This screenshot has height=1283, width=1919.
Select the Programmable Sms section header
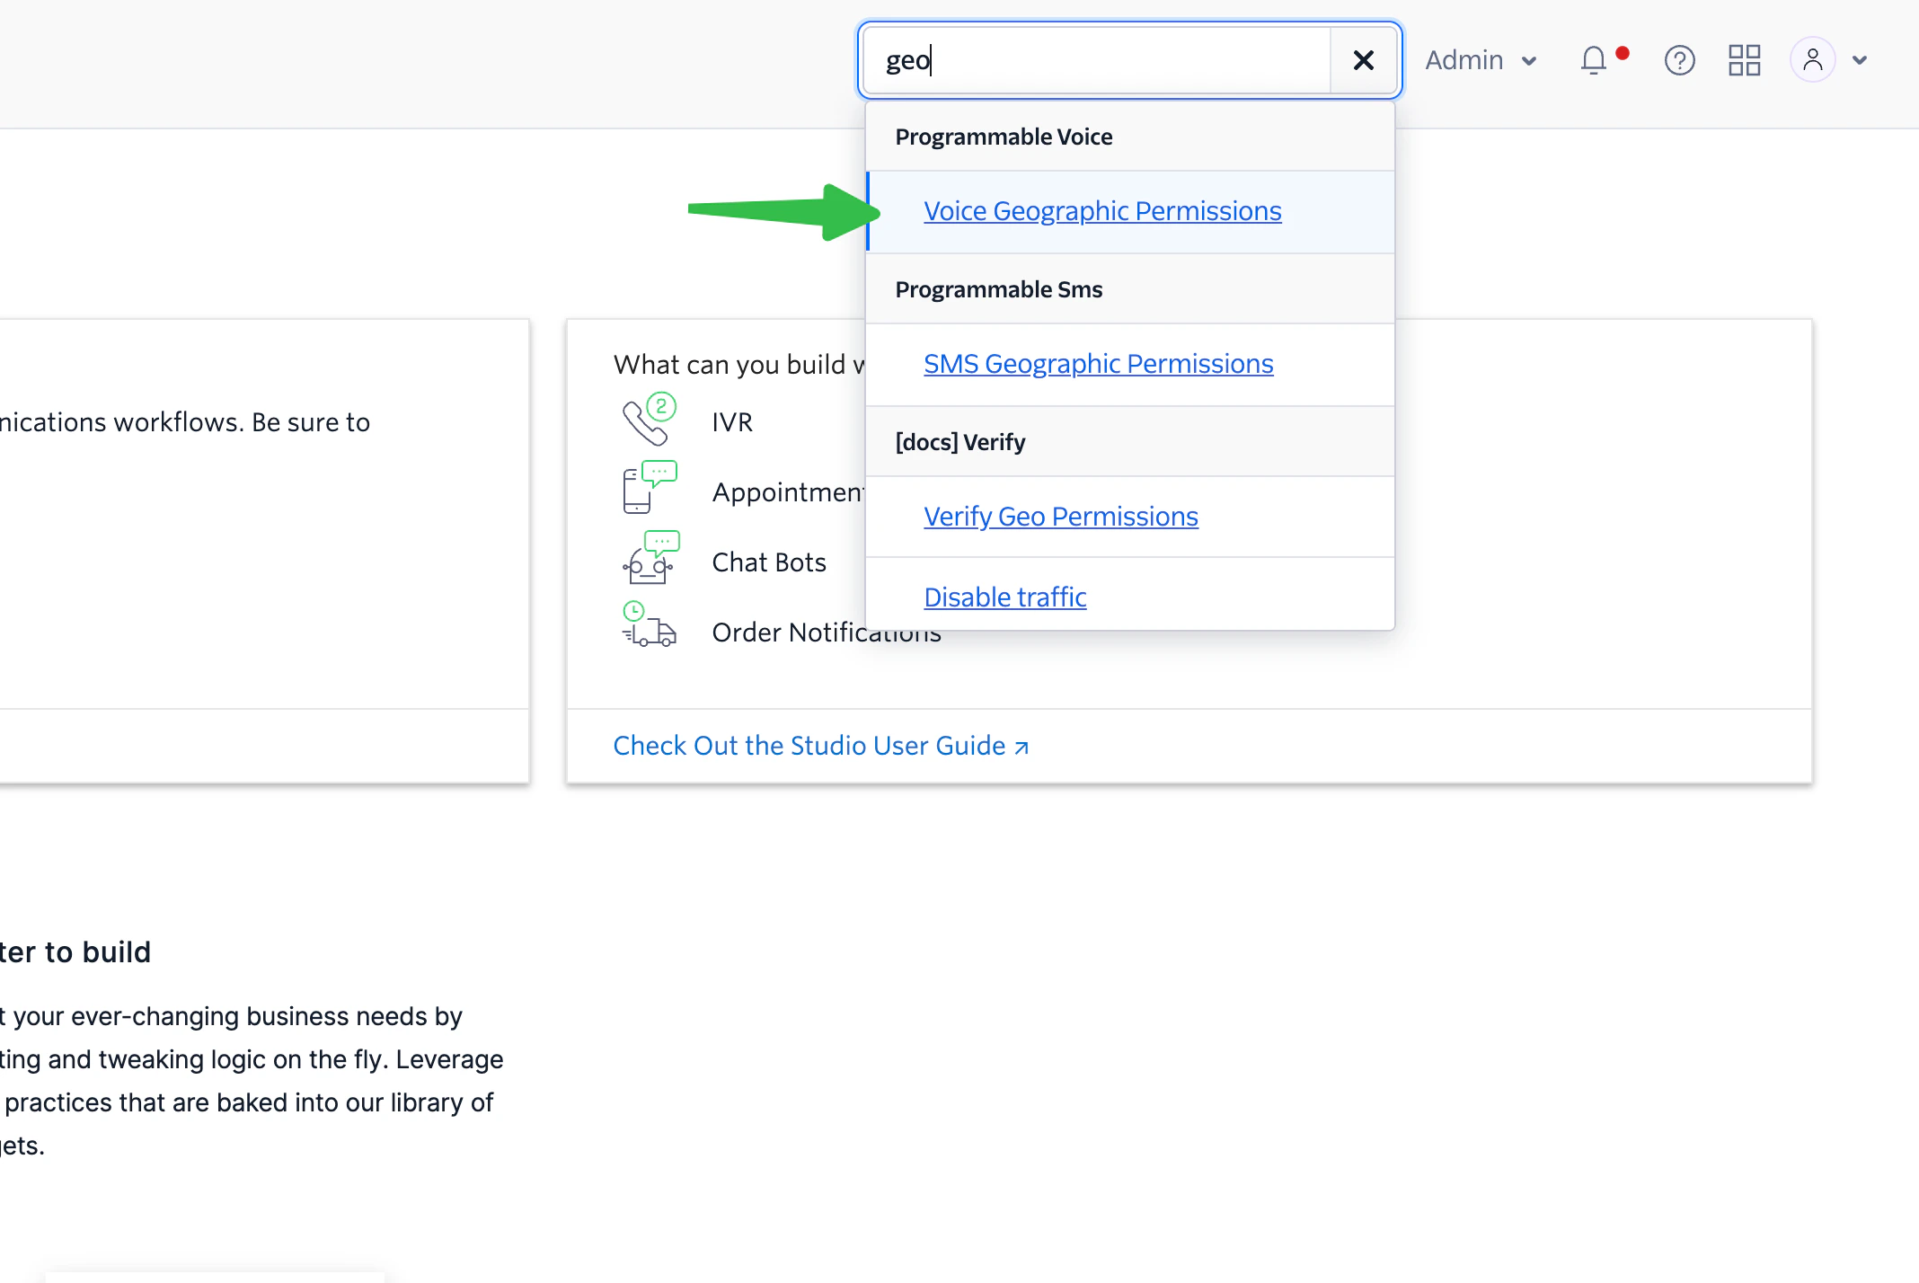(x=997, y=289)
